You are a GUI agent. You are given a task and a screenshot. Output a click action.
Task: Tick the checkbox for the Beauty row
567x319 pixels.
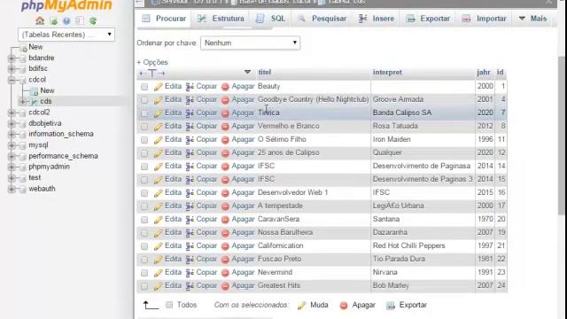pos(144,87)
